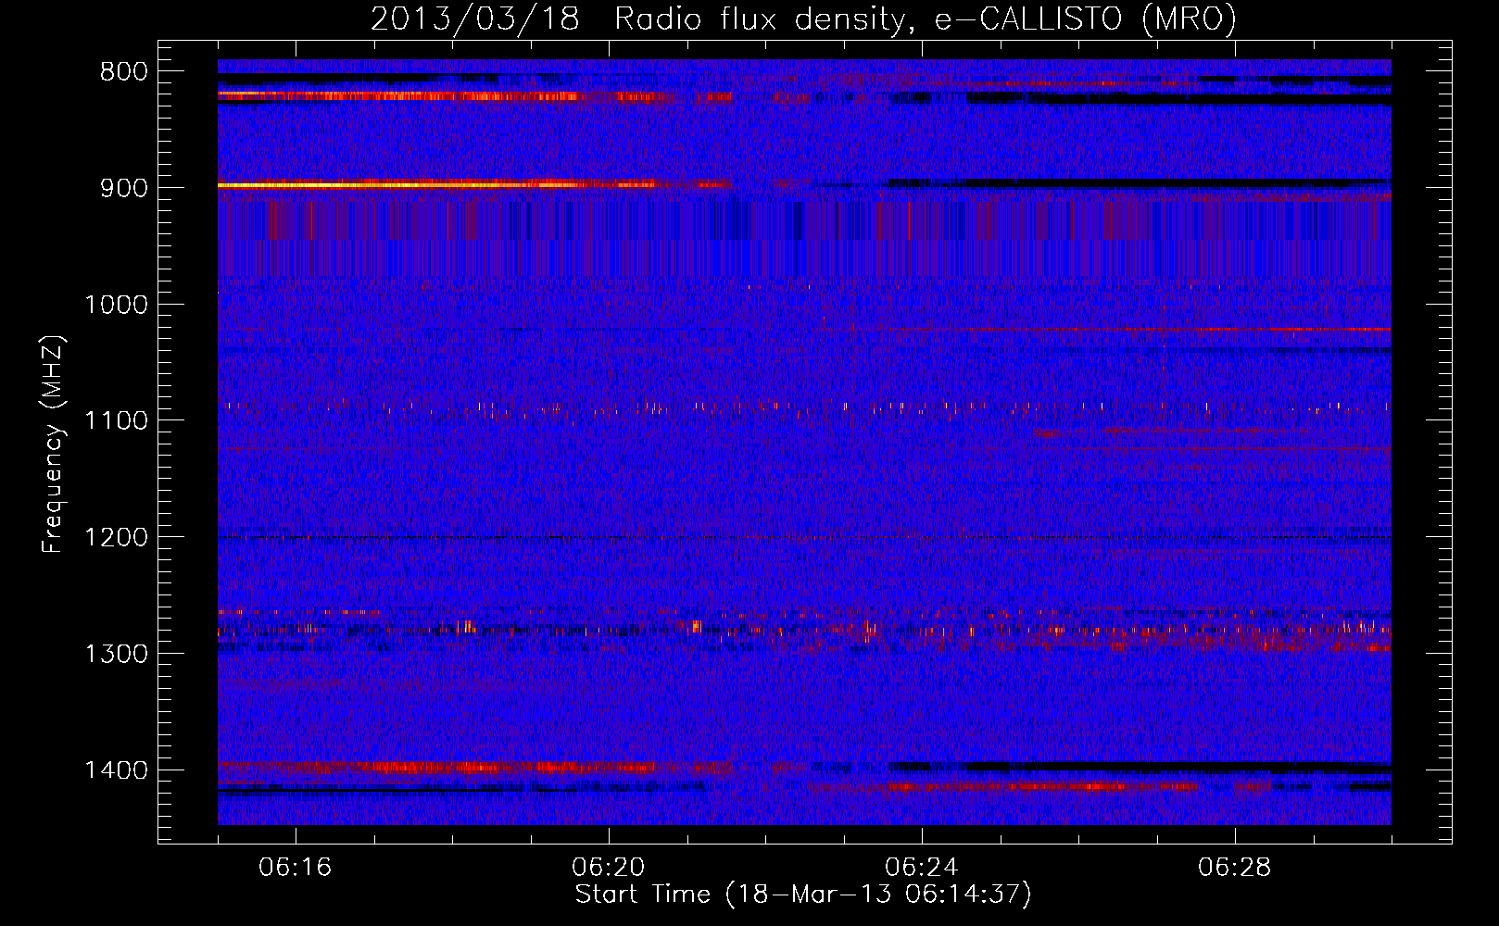Click the 1100 frequency tick label
The image size is (1499, 926).
[116, 421]
